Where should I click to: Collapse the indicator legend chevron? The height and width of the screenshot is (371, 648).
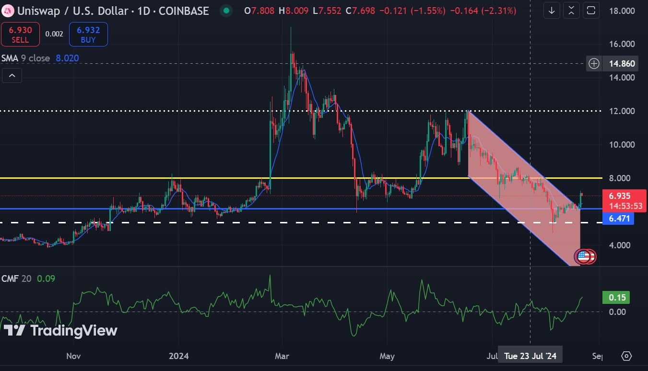click(x=12, y=75)
